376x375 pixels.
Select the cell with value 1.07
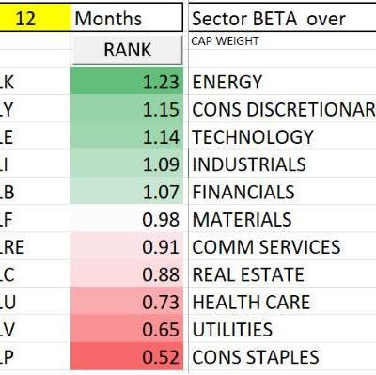coord(127,191)
